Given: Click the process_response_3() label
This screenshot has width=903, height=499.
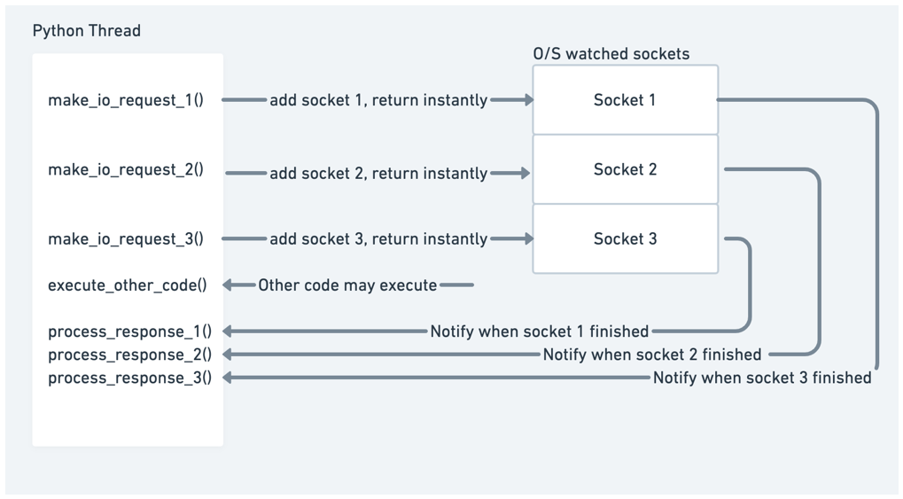Looking at the screenshot, I should click(x=129, y=378).
